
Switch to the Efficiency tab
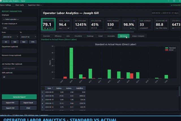(58, 36)
